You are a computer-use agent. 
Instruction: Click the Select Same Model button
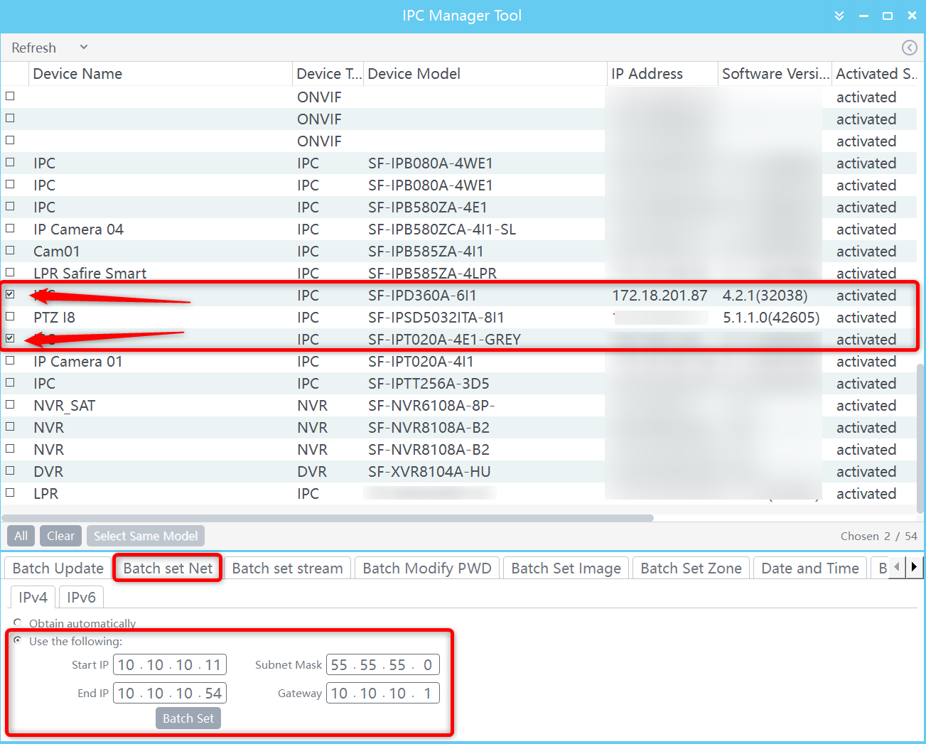click(x=146, y=536)
